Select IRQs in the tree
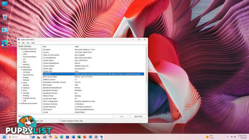The image size is (249, 140). coord(25,62)
